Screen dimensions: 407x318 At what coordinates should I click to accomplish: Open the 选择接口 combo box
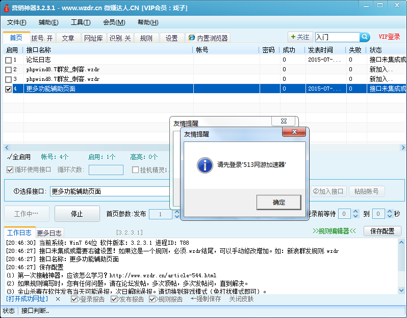110,192
